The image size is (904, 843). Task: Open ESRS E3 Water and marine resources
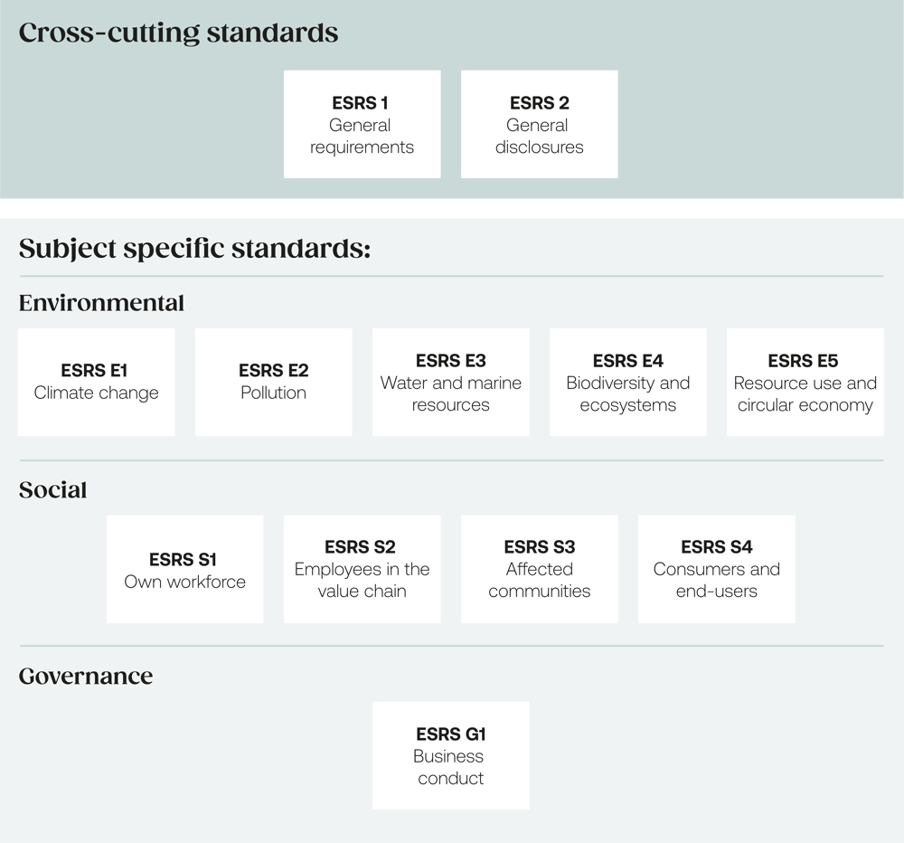(450, 382)
